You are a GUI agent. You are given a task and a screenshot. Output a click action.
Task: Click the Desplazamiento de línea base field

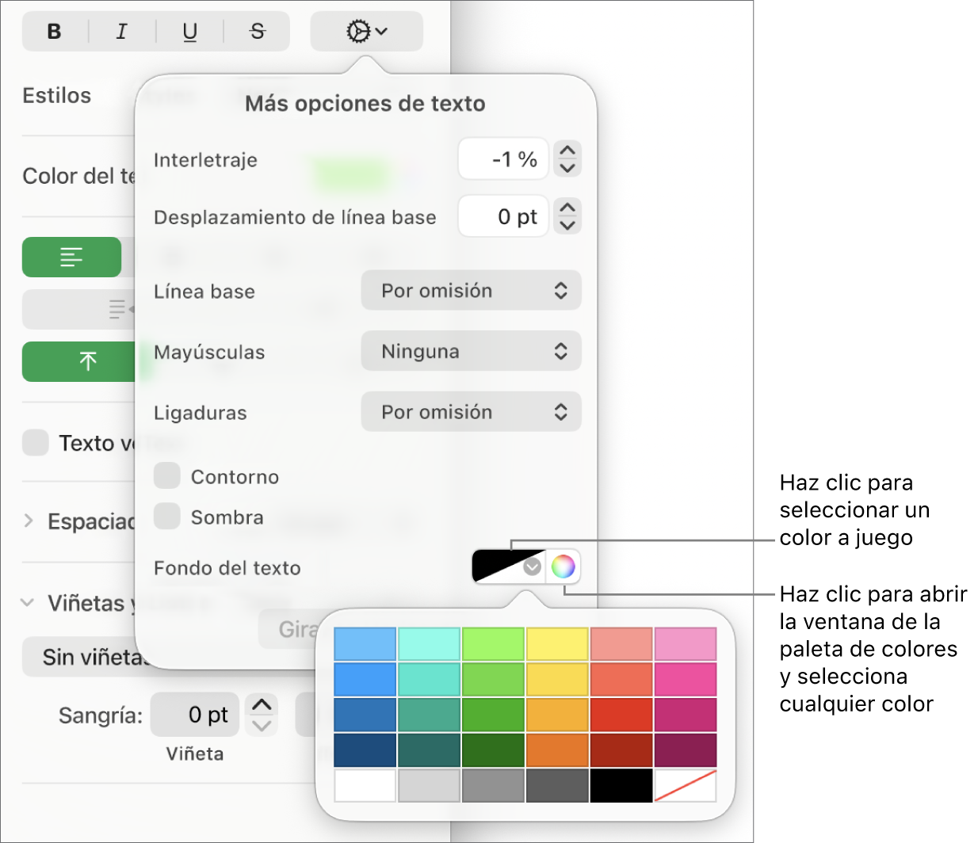click(x=503, y=216)
